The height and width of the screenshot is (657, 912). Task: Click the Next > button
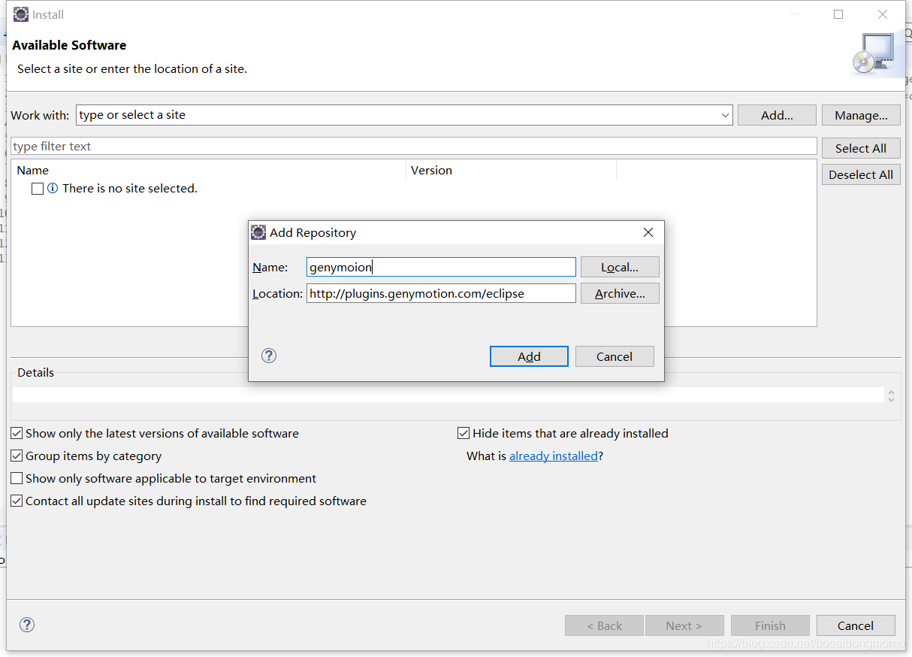point(684,625)
